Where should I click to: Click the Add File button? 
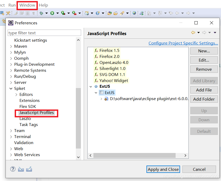coord(204,90)
